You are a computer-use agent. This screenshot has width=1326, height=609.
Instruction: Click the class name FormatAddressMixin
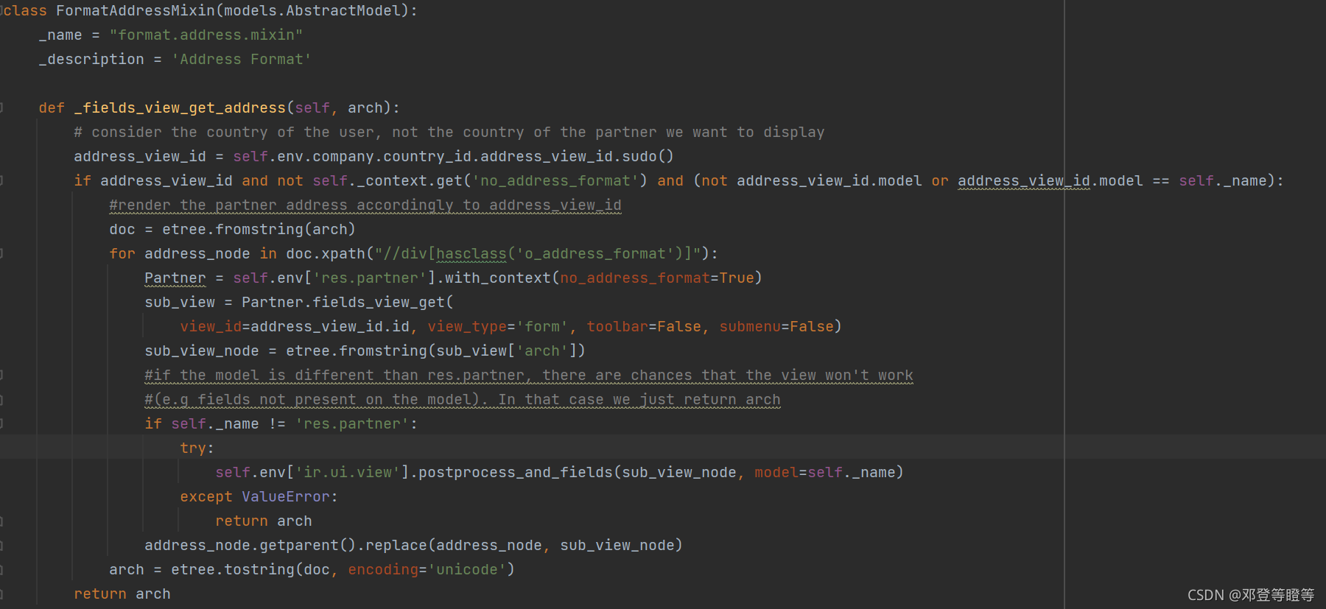(x=136, y=10)
